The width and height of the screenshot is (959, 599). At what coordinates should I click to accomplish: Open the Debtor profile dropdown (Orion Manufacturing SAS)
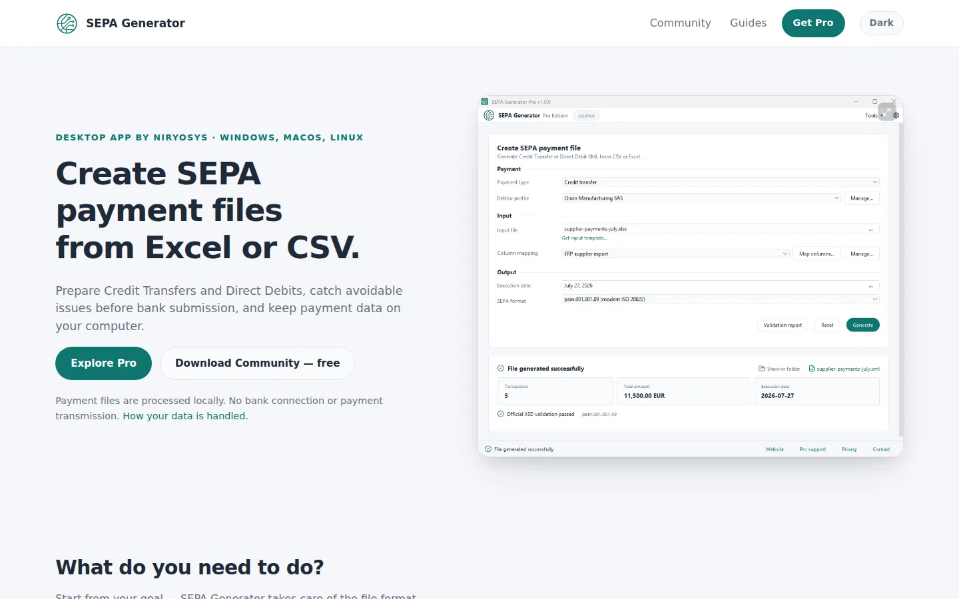[x=701, y=198]
